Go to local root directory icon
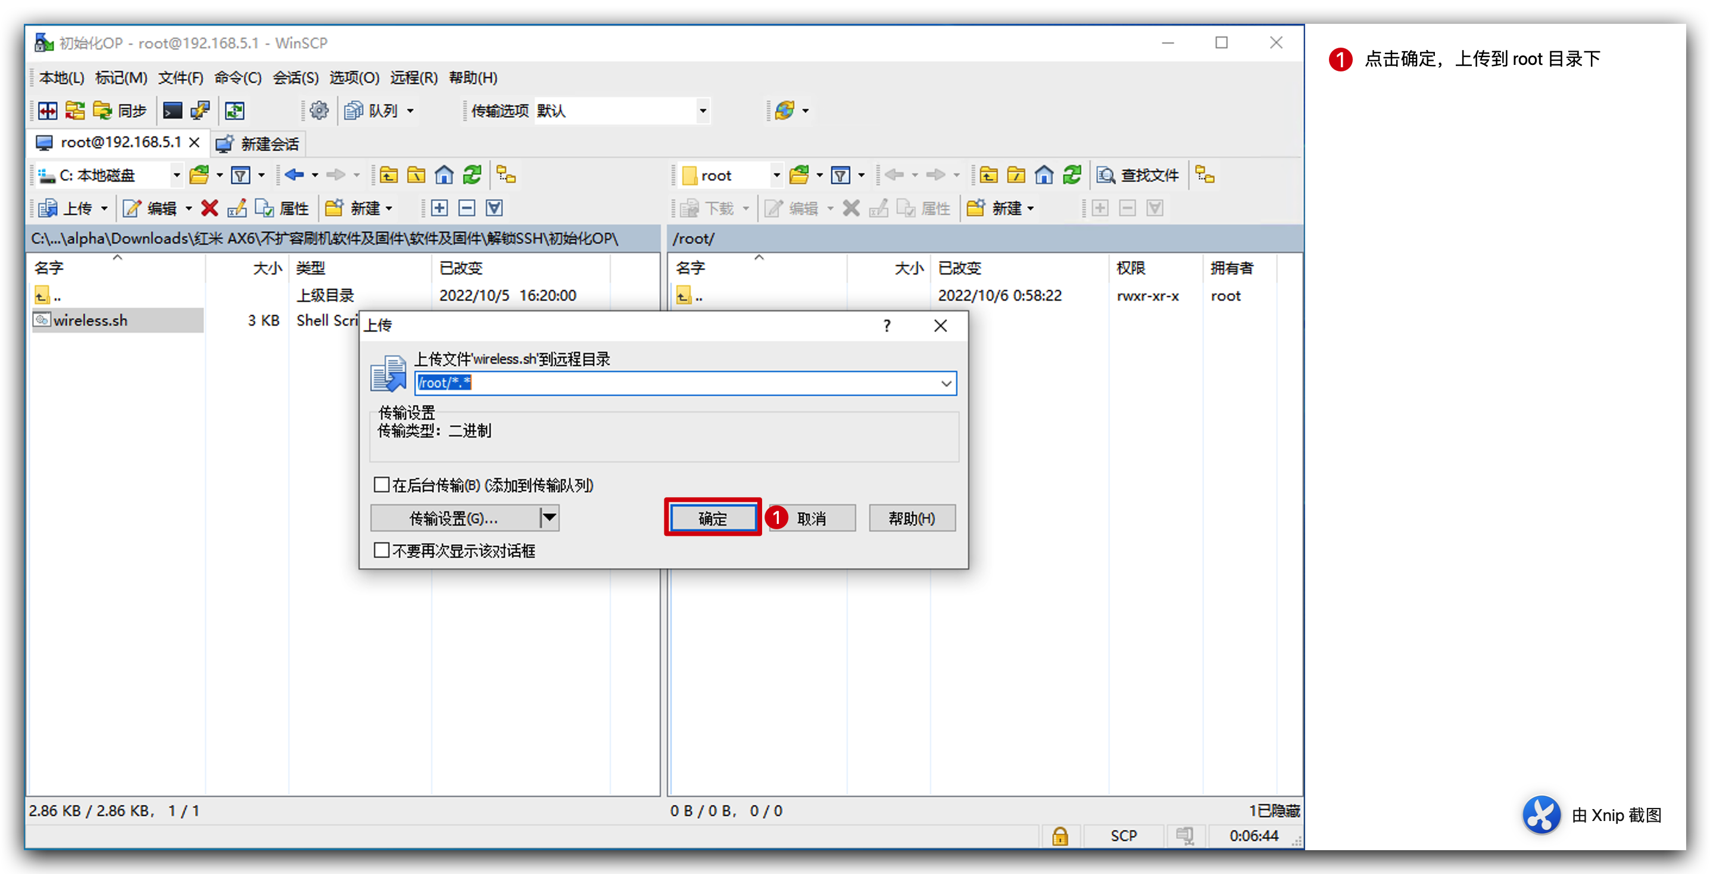This screenshot has width=1710, height=874. pos(417,175)
